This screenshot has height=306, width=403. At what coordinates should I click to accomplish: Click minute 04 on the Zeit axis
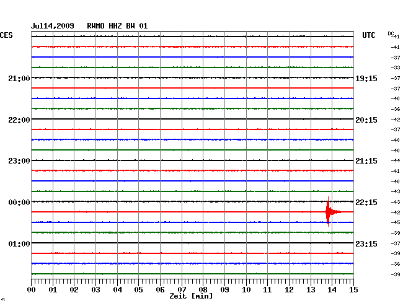click(x=117, y=290)
